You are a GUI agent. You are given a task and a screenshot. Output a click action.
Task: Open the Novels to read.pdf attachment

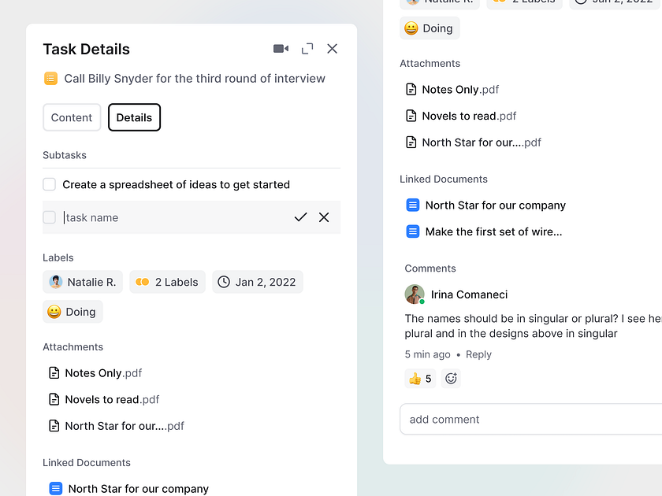(110, 399)
